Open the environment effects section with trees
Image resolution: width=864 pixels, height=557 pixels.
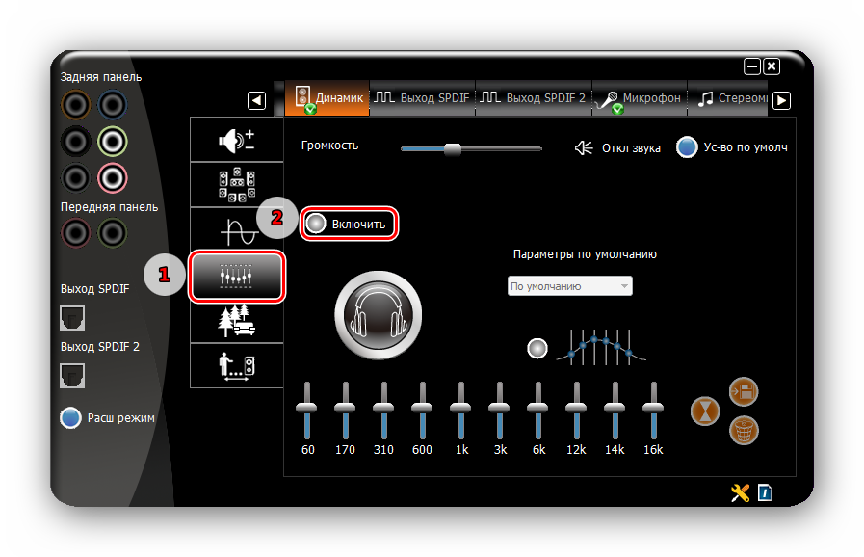click(236, 321)
